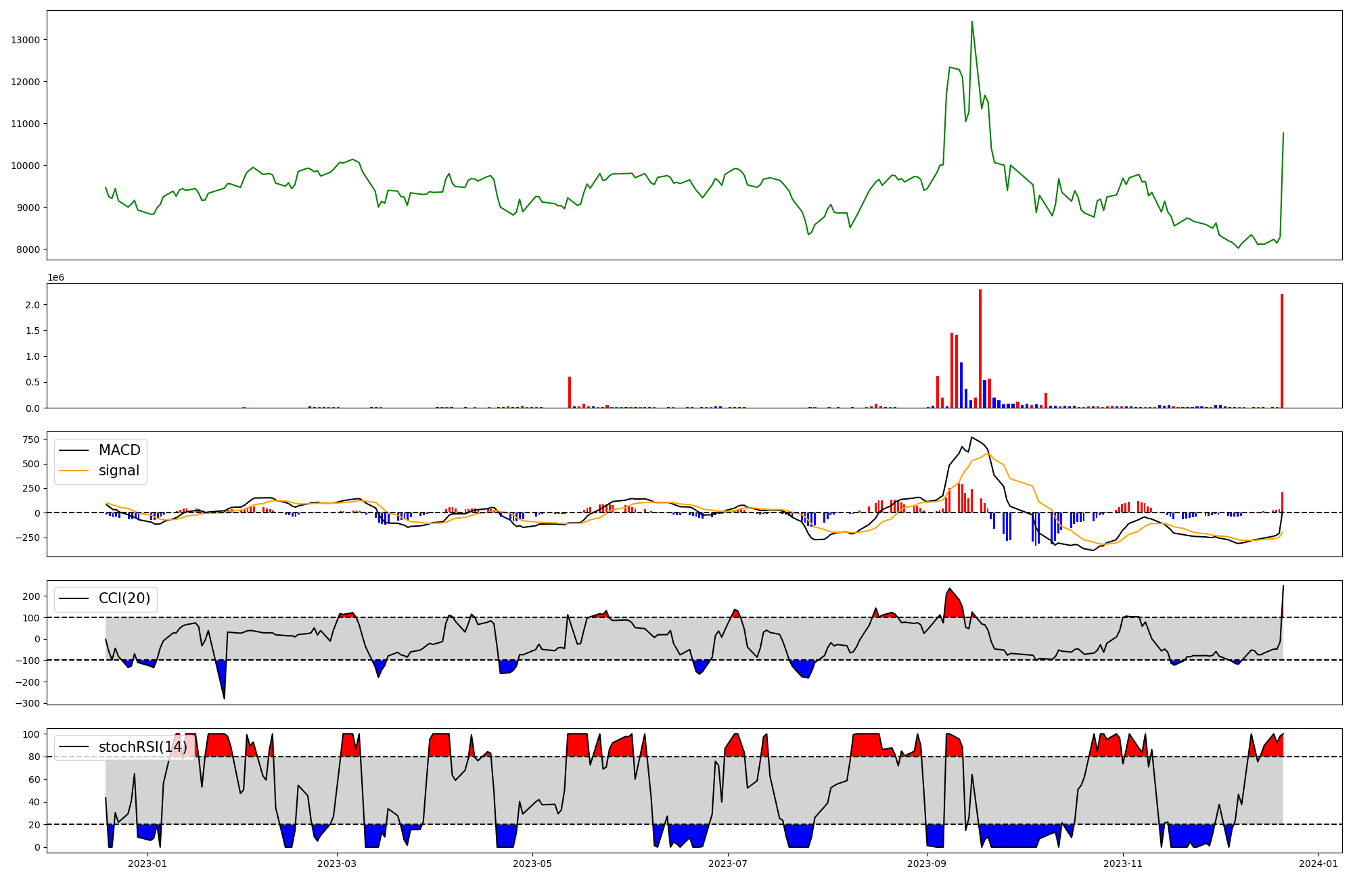Click the 750 tick on MACD axis
This screenshot has width=1353, height=879.
[x=30, y=439]
